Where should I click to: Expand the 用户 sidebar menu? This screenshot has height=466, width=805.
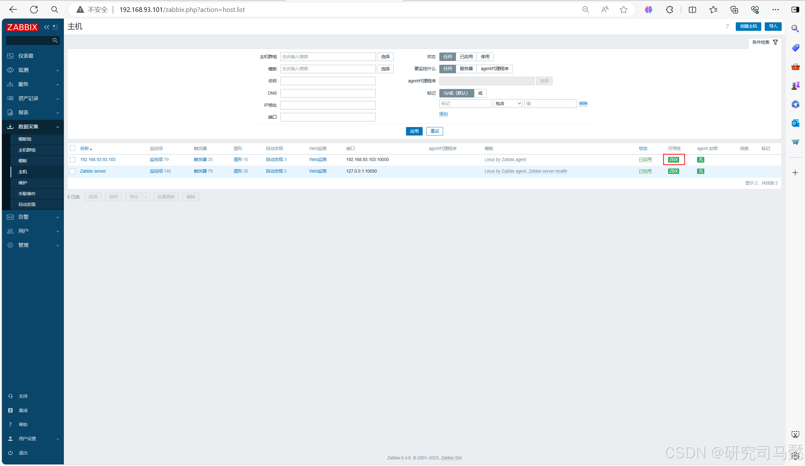[x=33, y=231]
